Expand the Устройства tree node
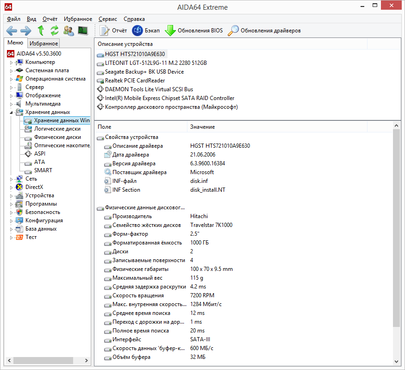Viewport: 405px width, 370px height. [11, 196]
